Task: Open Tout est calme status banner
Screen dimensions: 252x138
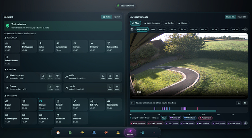Action: click(63, 26)
